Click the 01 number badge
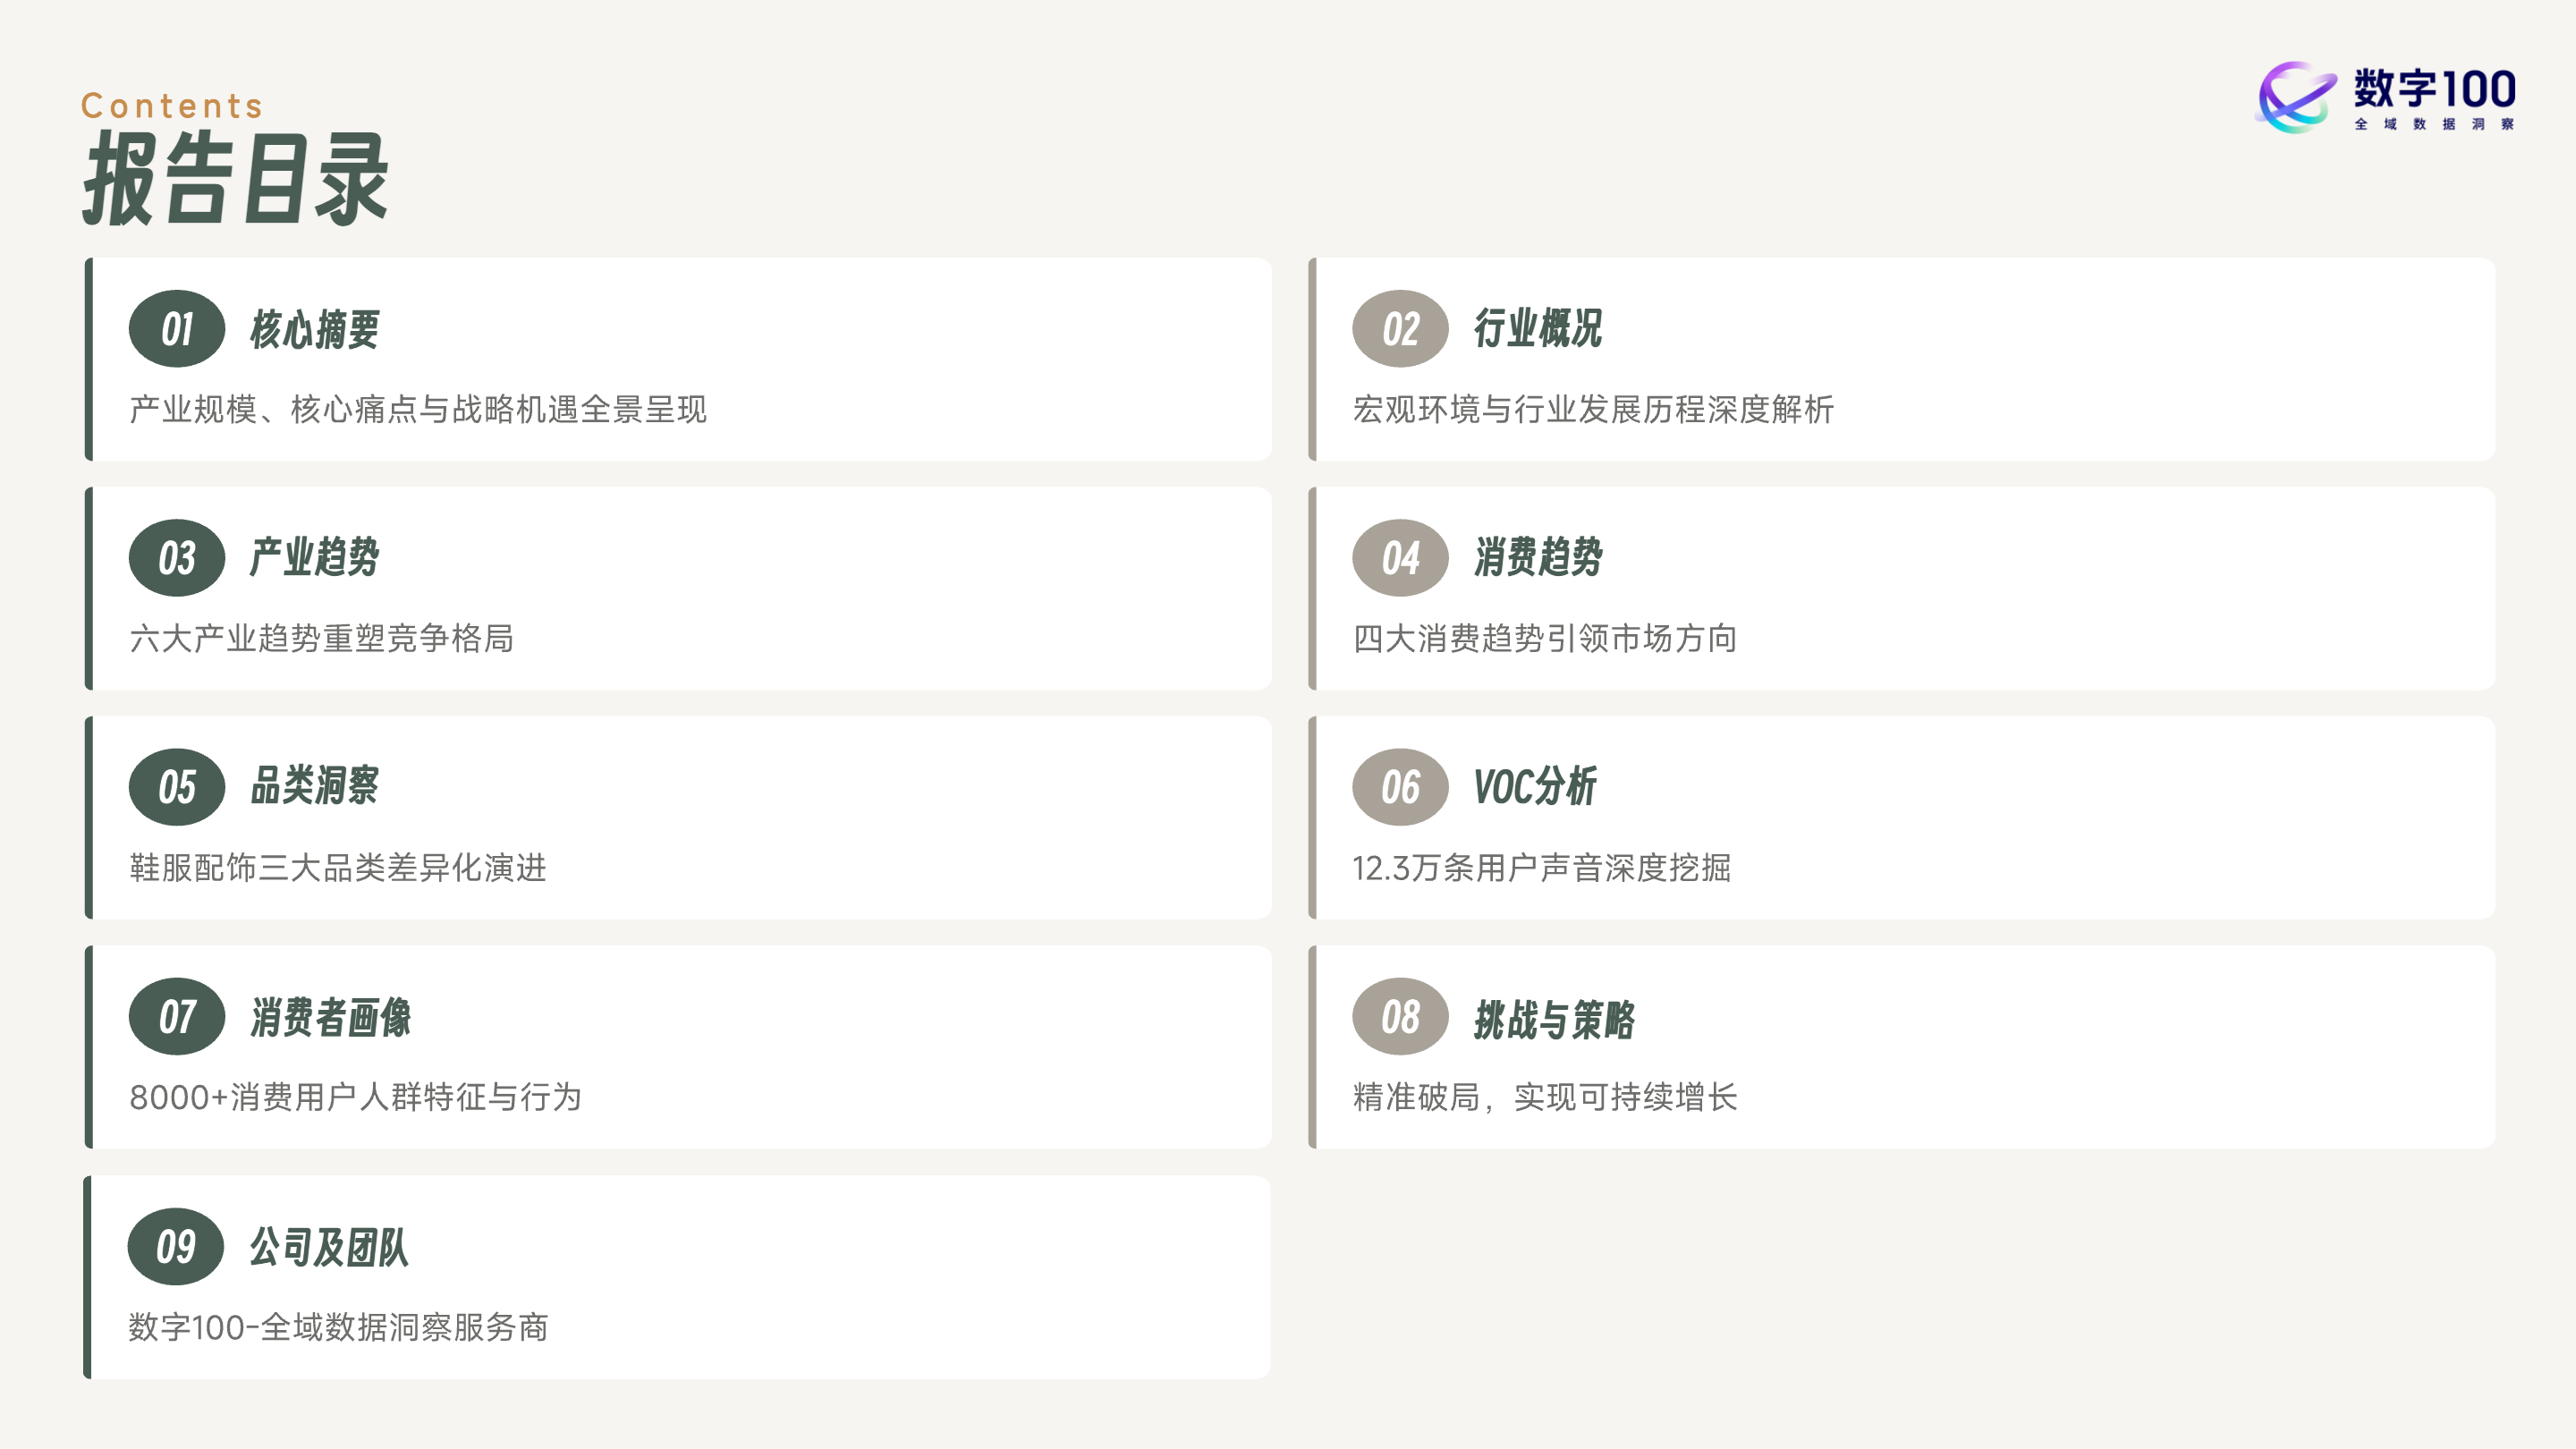The height and width of the screenshot is (1449, 2576). (x=177, y=329)
